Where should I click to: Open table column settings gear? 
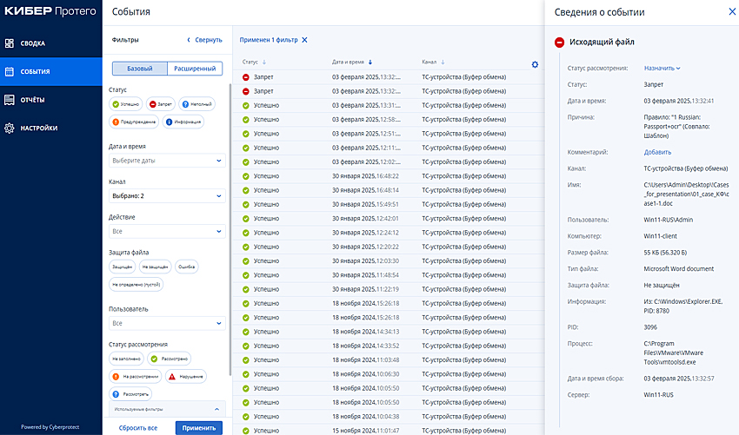[535, 64]
